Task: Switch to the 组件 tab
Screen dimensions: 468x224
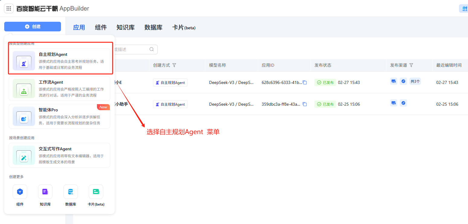Action: click(101, 27)
